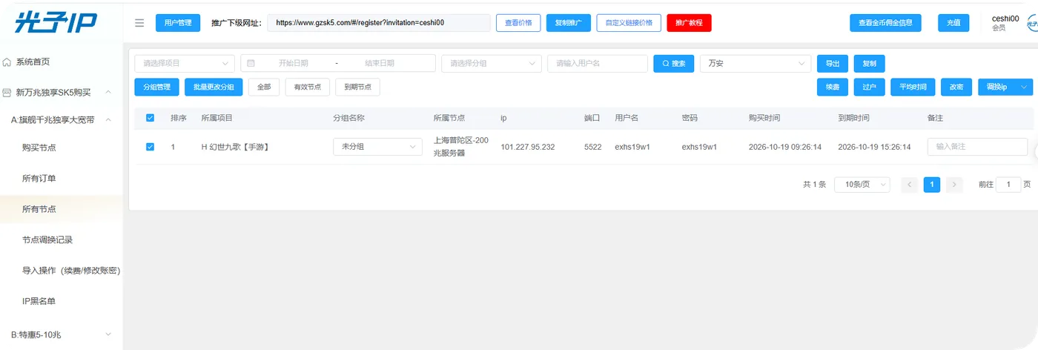Screen dimensions: 1038x350
Task: Click the 查看金币佣金信息 button
Action: click(x=885, y=23)
